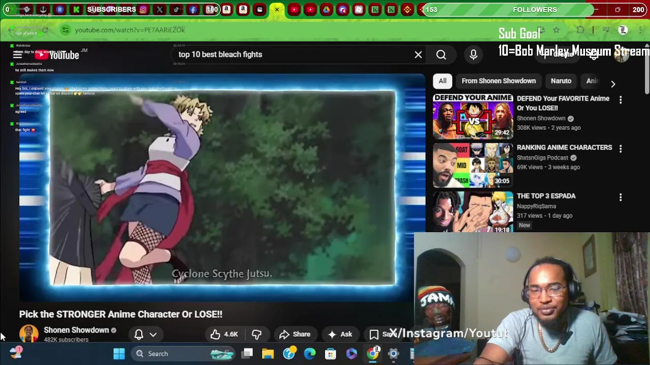650x365 pixels.
Task: Select the 'From Shonen Showdown' chip
Action: pos(499,81)
